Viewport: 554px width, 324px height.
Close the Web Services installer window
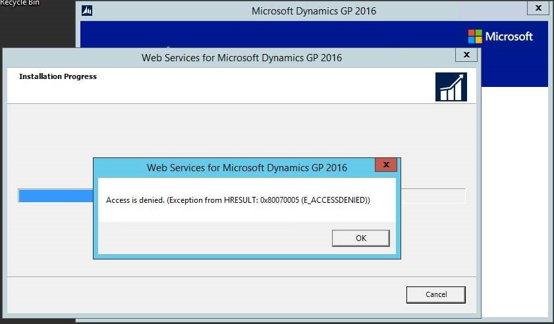[466, 55]
